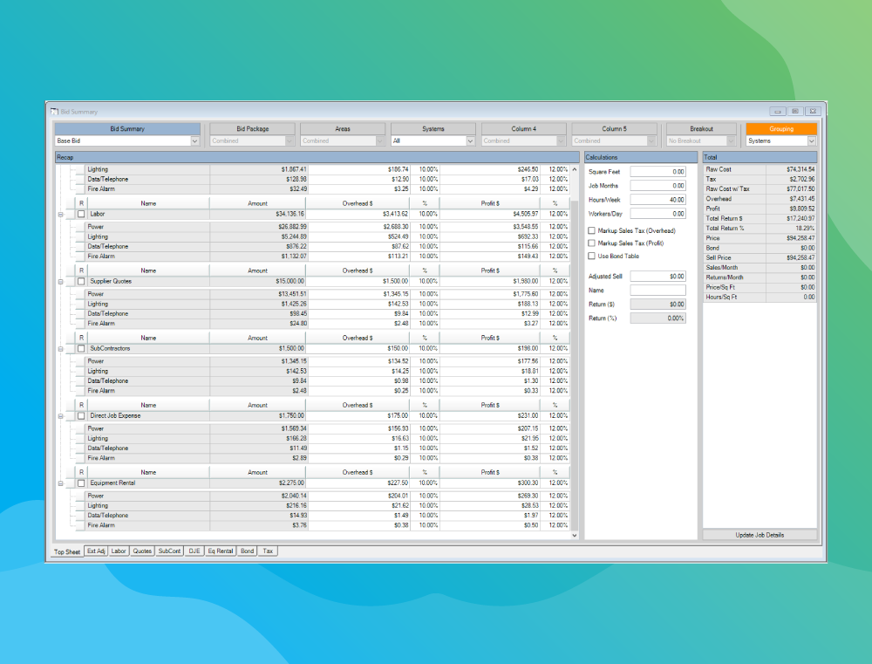Collapse the Equipment Rental group
Screen dimensions: 872x664
pyautogui.click(x=60, y=483)
